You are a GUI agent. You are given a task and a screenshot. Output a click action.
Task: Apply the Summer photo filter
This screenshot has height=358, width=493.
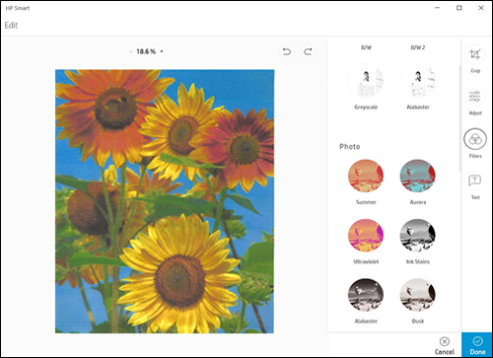pos(366,176)
